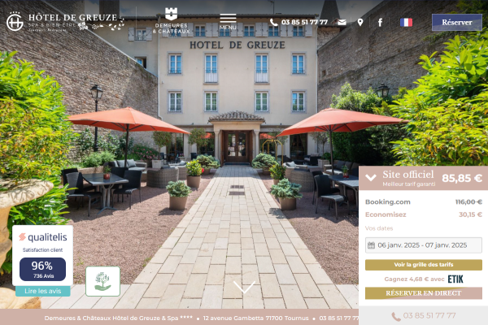This screenshot has width=488, height=325.
Task: Click Voir la grille des tarifs
Action: 424,265
